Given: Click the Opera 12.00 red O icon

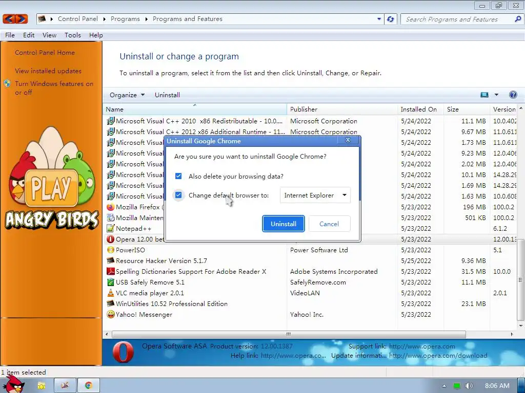Looking at the screenshot, I should point(111,239).
